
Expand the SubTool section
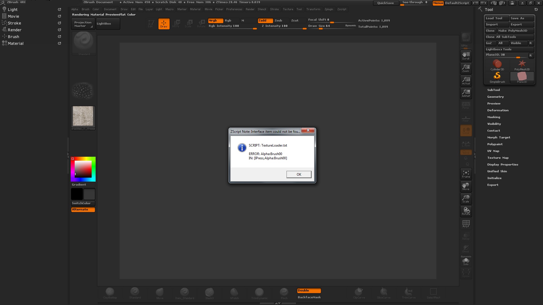(x=494, y=90)
